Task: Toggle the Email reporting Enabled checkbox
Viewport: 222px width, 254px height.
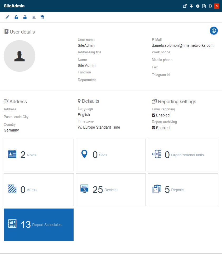Action: pos(153,115)
